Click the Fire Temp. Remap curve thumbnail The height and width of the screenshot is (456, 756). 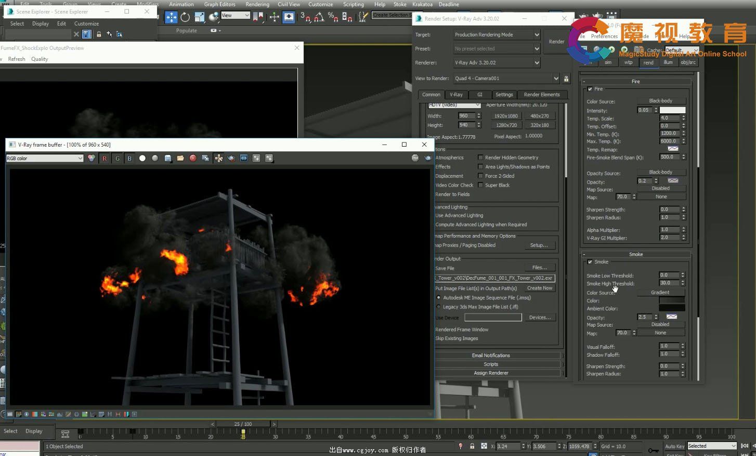673,149
